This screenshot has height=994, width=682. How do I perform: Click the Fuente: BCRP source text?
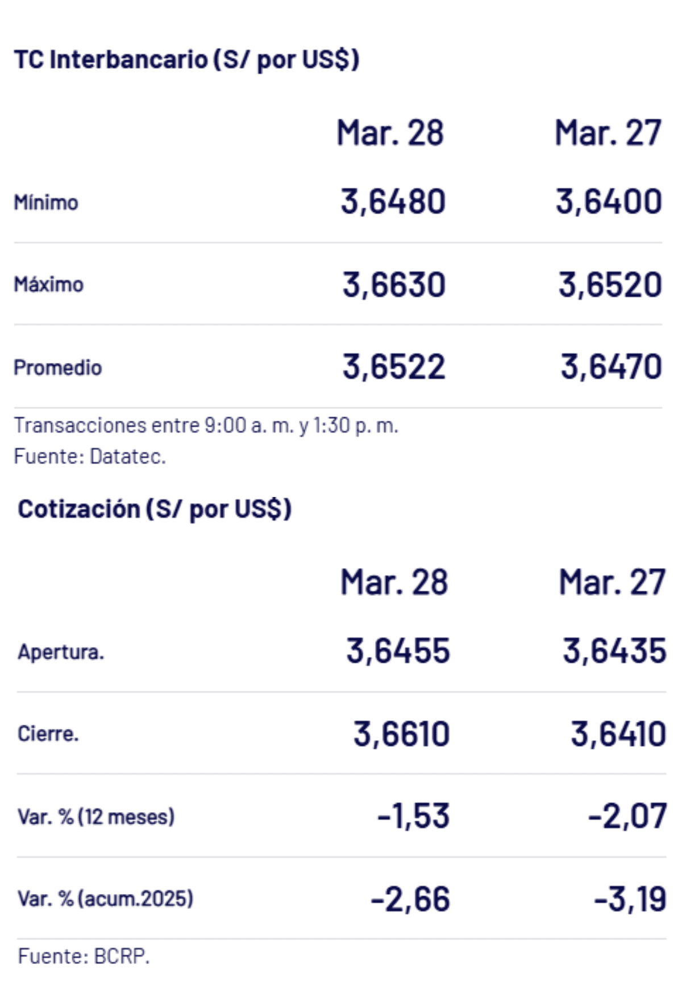coord(84,956)
